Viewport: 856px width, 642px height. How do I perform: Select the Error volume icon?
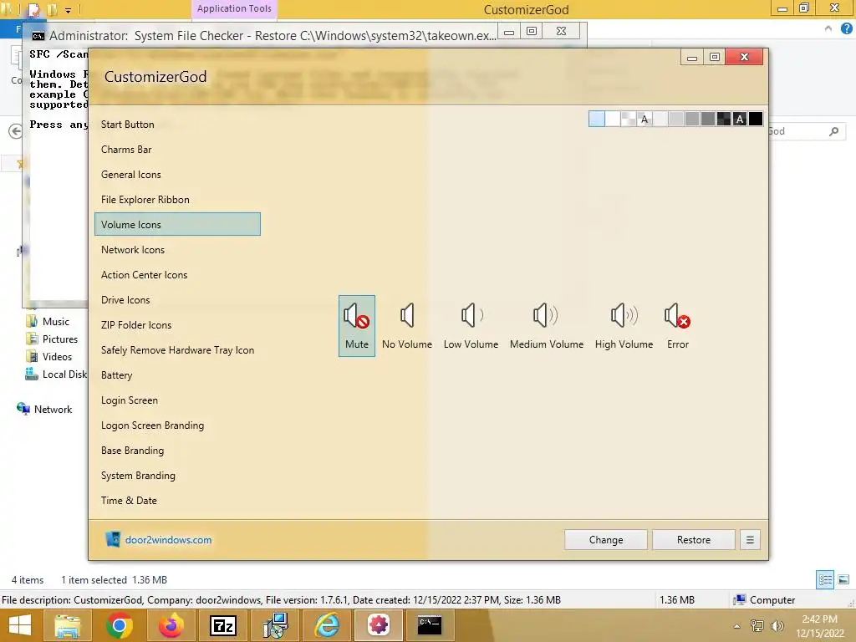[677, 326]
